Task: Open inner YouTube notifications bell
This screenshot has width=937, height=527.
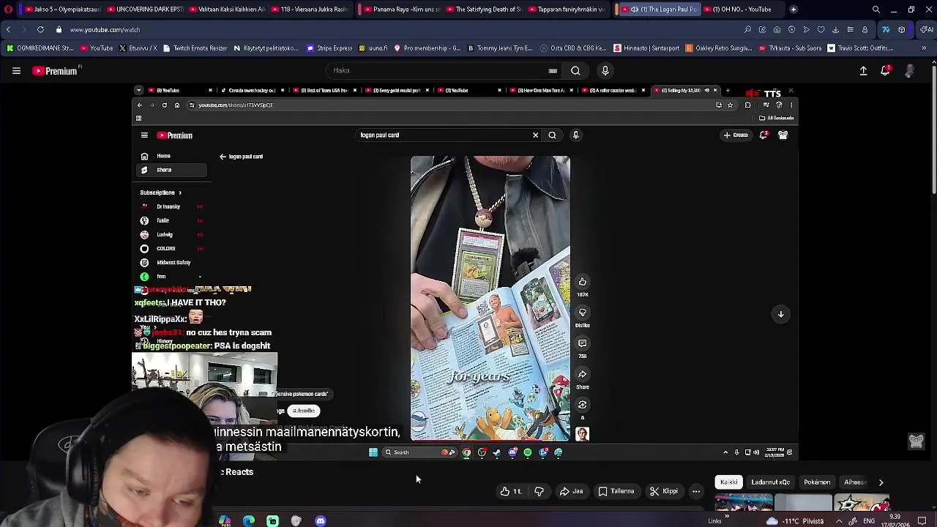Action: (764, 135)
